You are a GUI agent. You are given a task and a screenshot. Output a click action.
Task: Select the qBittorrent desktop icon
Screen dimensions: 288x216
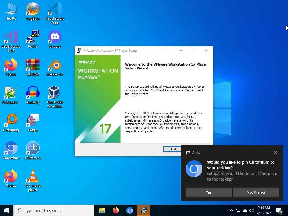(33, 150)
